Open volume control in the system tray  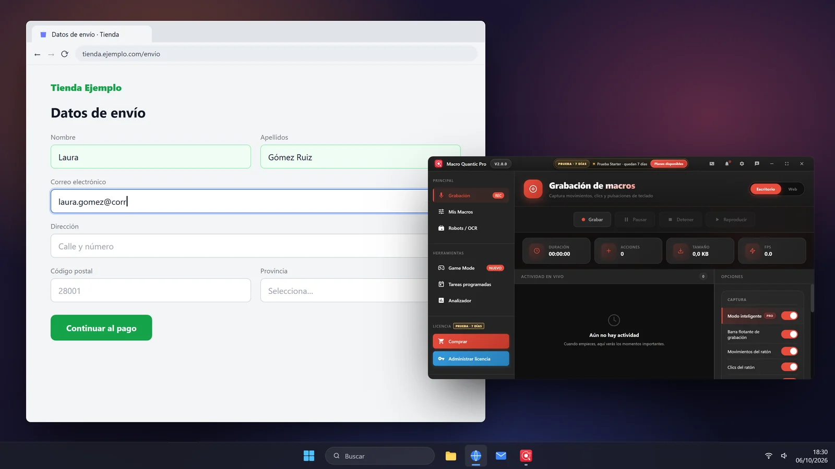784,456
